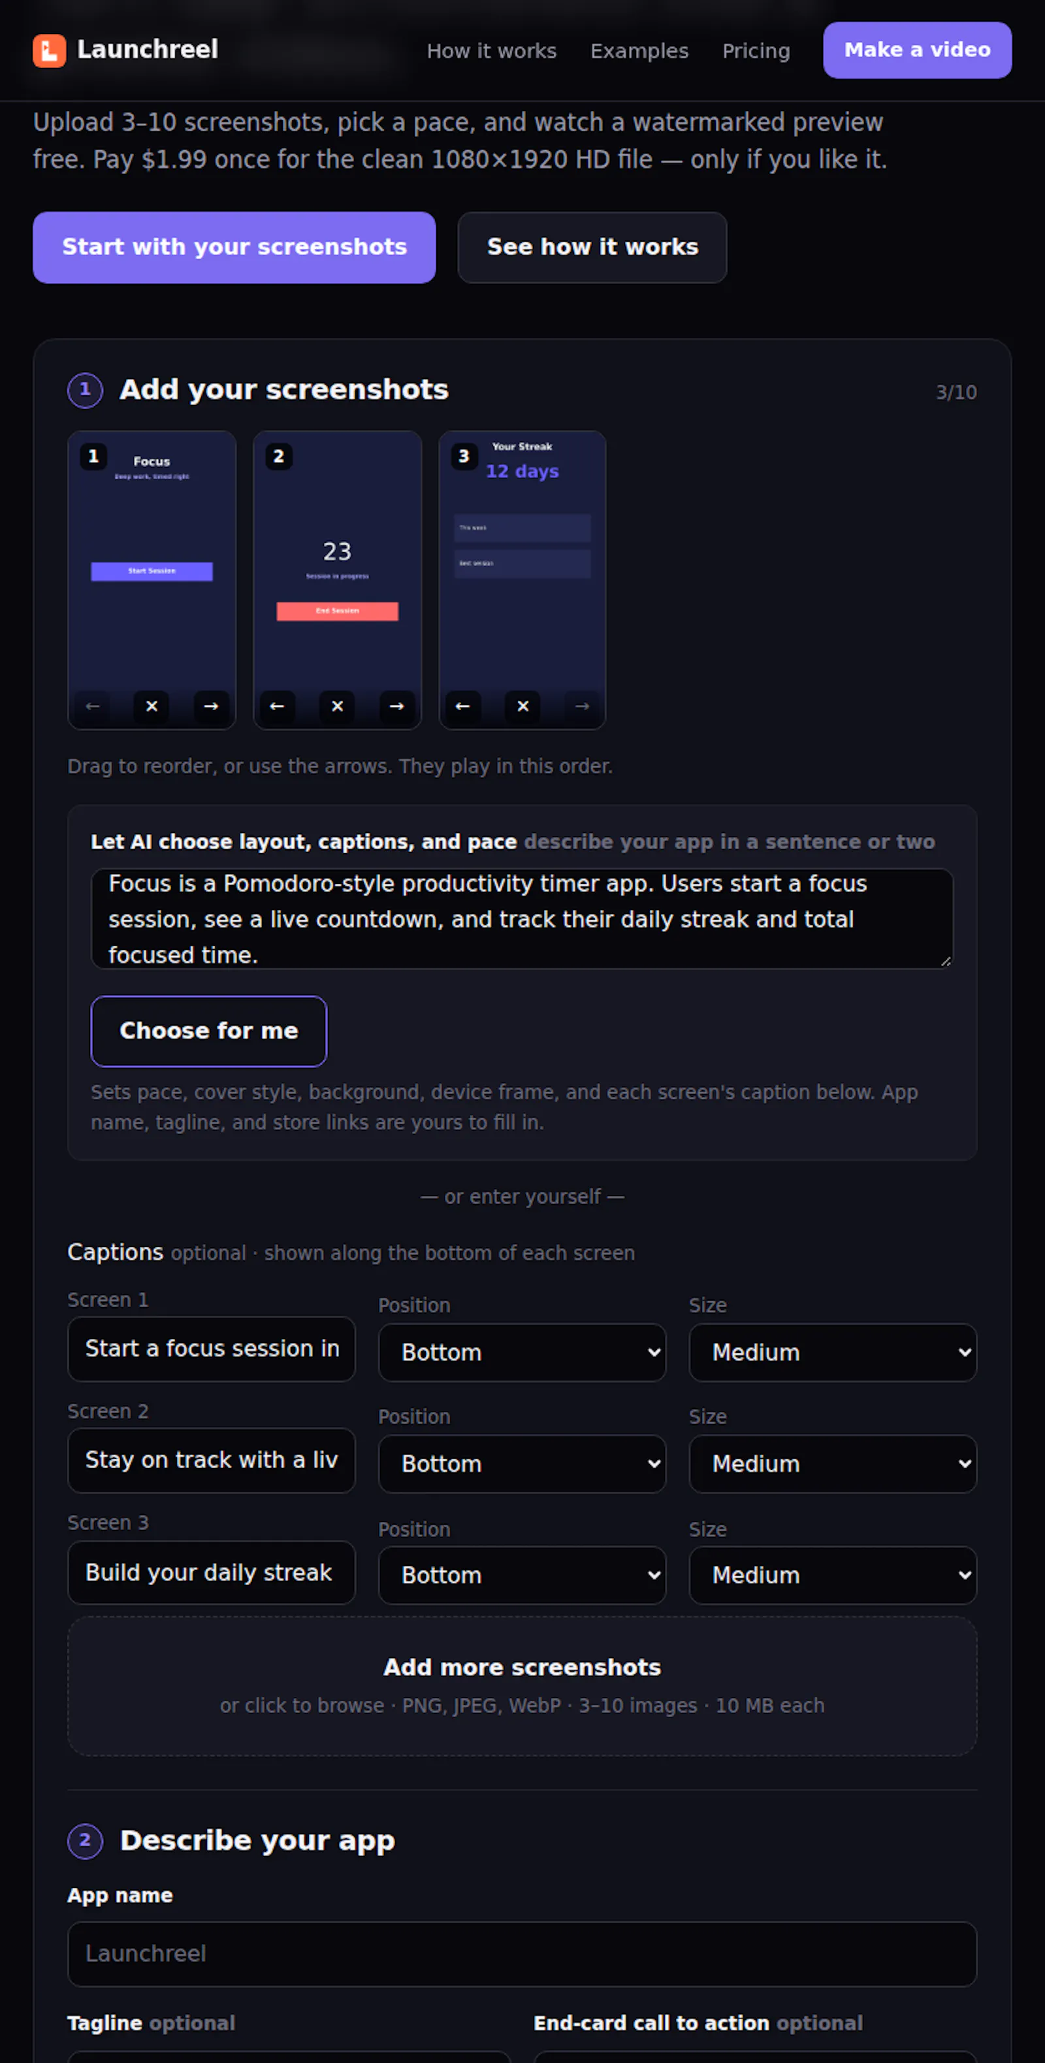Click Choose for me button

[209, 1031]
